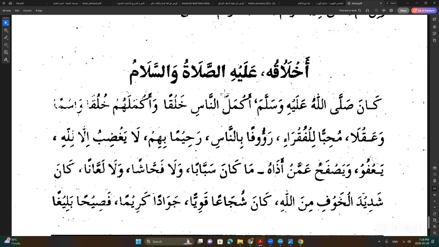Select the zoom magnifier tool in left toolbar
439x247 pixels.
point(6,30)
